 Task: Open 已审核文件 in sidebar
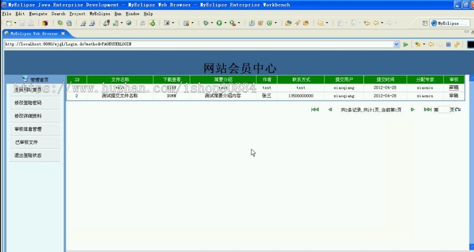26,142
